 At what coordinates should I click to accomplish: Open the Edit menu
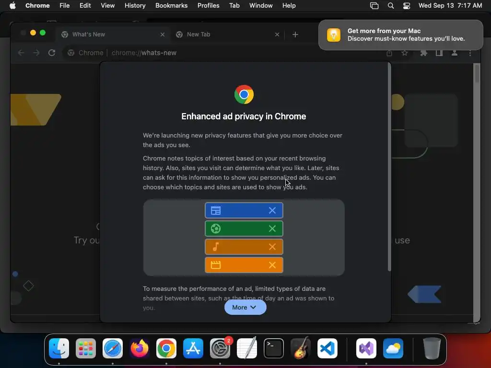pos(85,6)
